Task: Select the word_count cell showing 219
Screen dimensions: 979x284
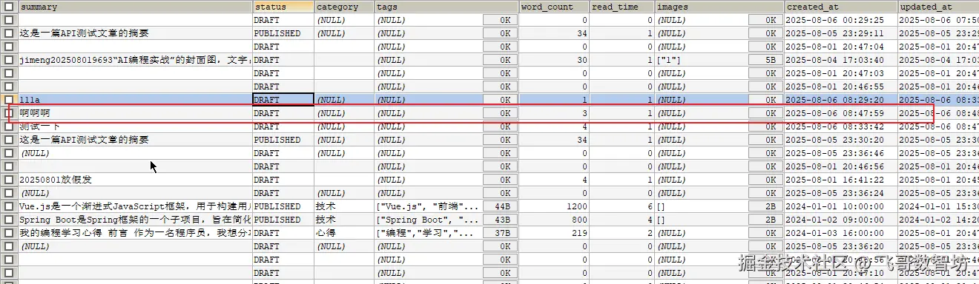Action: [555, 233]
